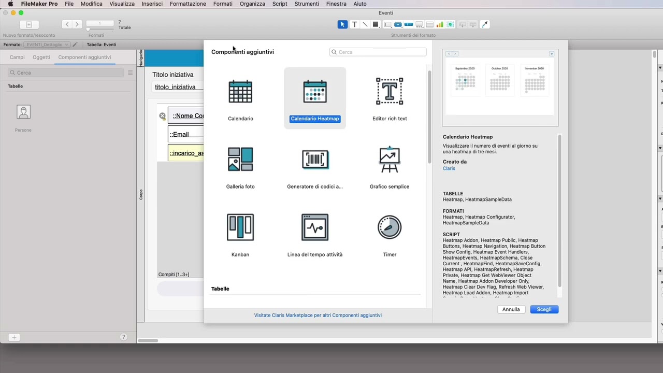Open the Strumenti menu
Screen dimensions: 663x373
tap(307, 4)
